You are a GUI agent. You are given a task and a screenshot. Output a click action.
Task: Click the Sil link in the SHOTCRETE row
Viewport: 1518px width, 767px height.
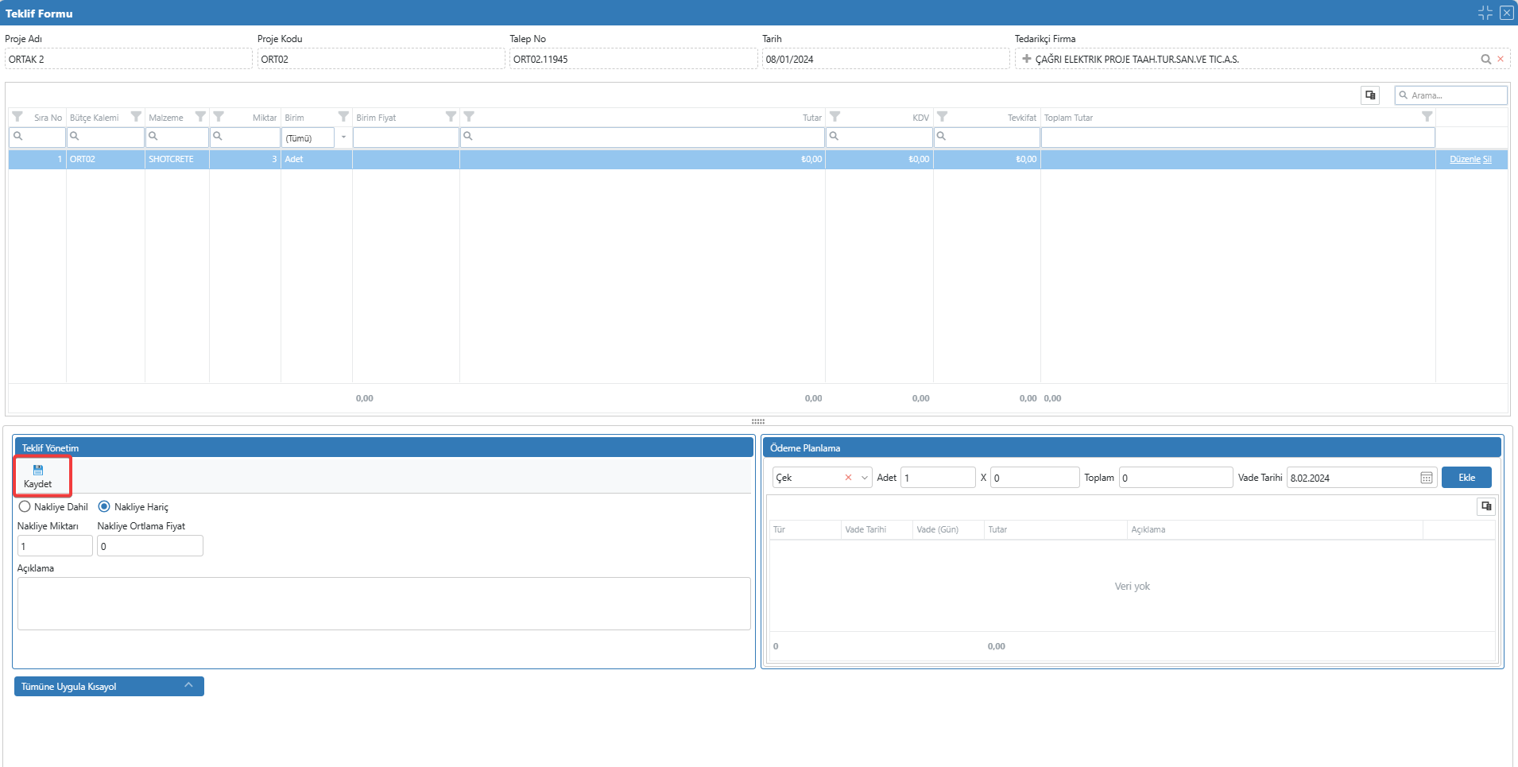(x=1487, y=160)
